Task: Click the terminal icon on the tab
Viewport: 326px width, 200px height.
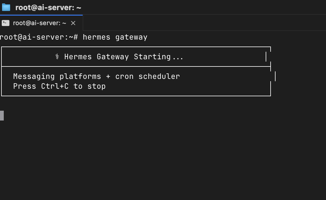Action: coord(6,23)
